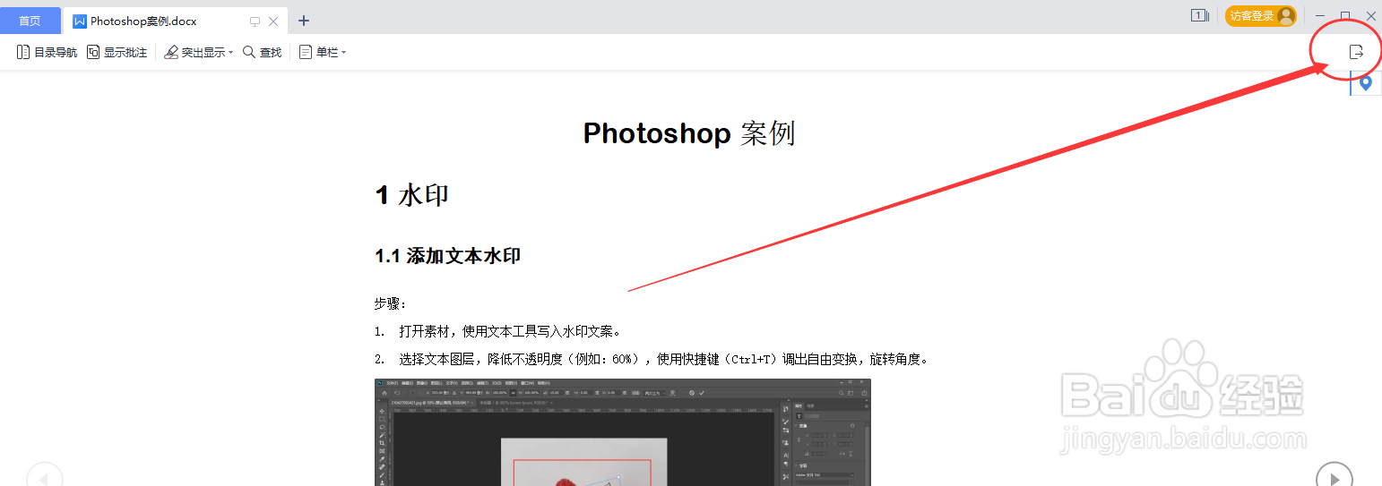Click the text 步骤：

coord(391,303)
